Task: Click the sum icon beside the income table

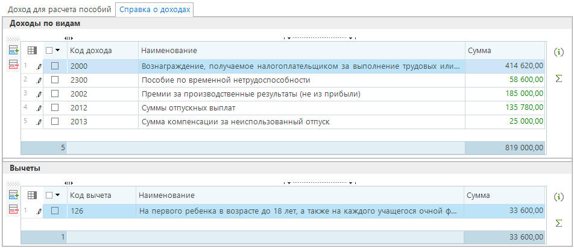Action: click(x=558, y=79)
